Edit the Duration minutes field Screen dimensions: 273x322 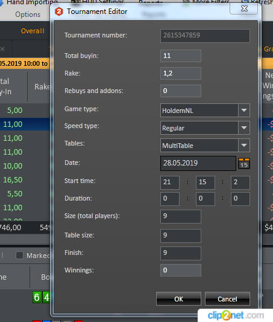206,199
